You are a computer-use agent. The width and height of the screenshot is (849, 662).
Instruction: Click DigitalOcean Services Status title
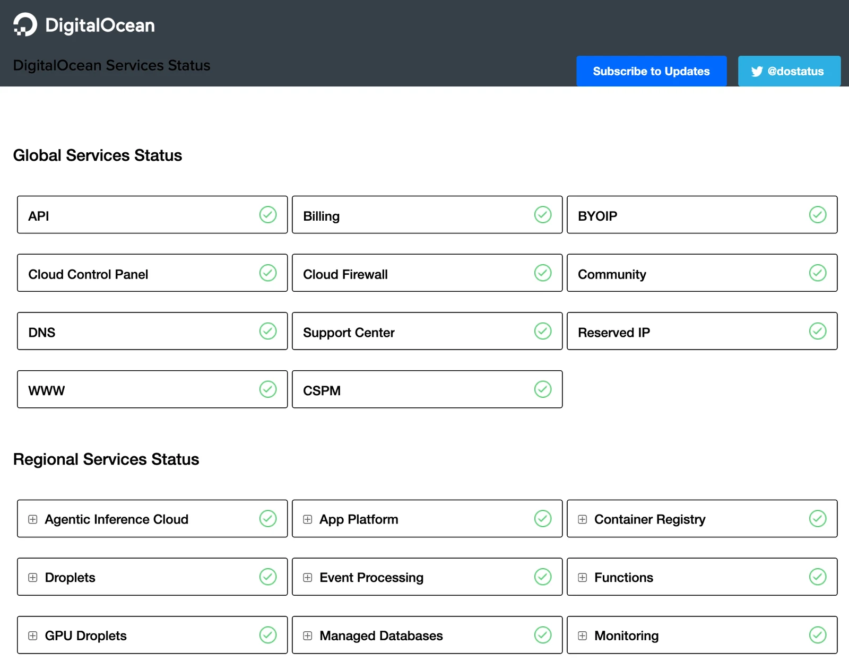pyautogui.click(x=112, y=65)
